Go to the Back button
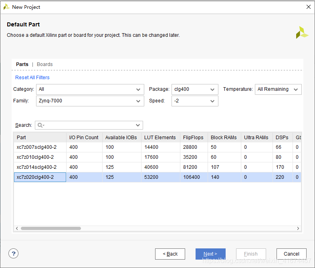This screenshot has height=268, width=315. coord(170,254)
